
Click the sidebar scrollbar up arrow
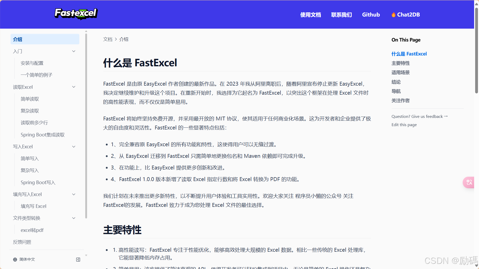click(x=86, y=31)
